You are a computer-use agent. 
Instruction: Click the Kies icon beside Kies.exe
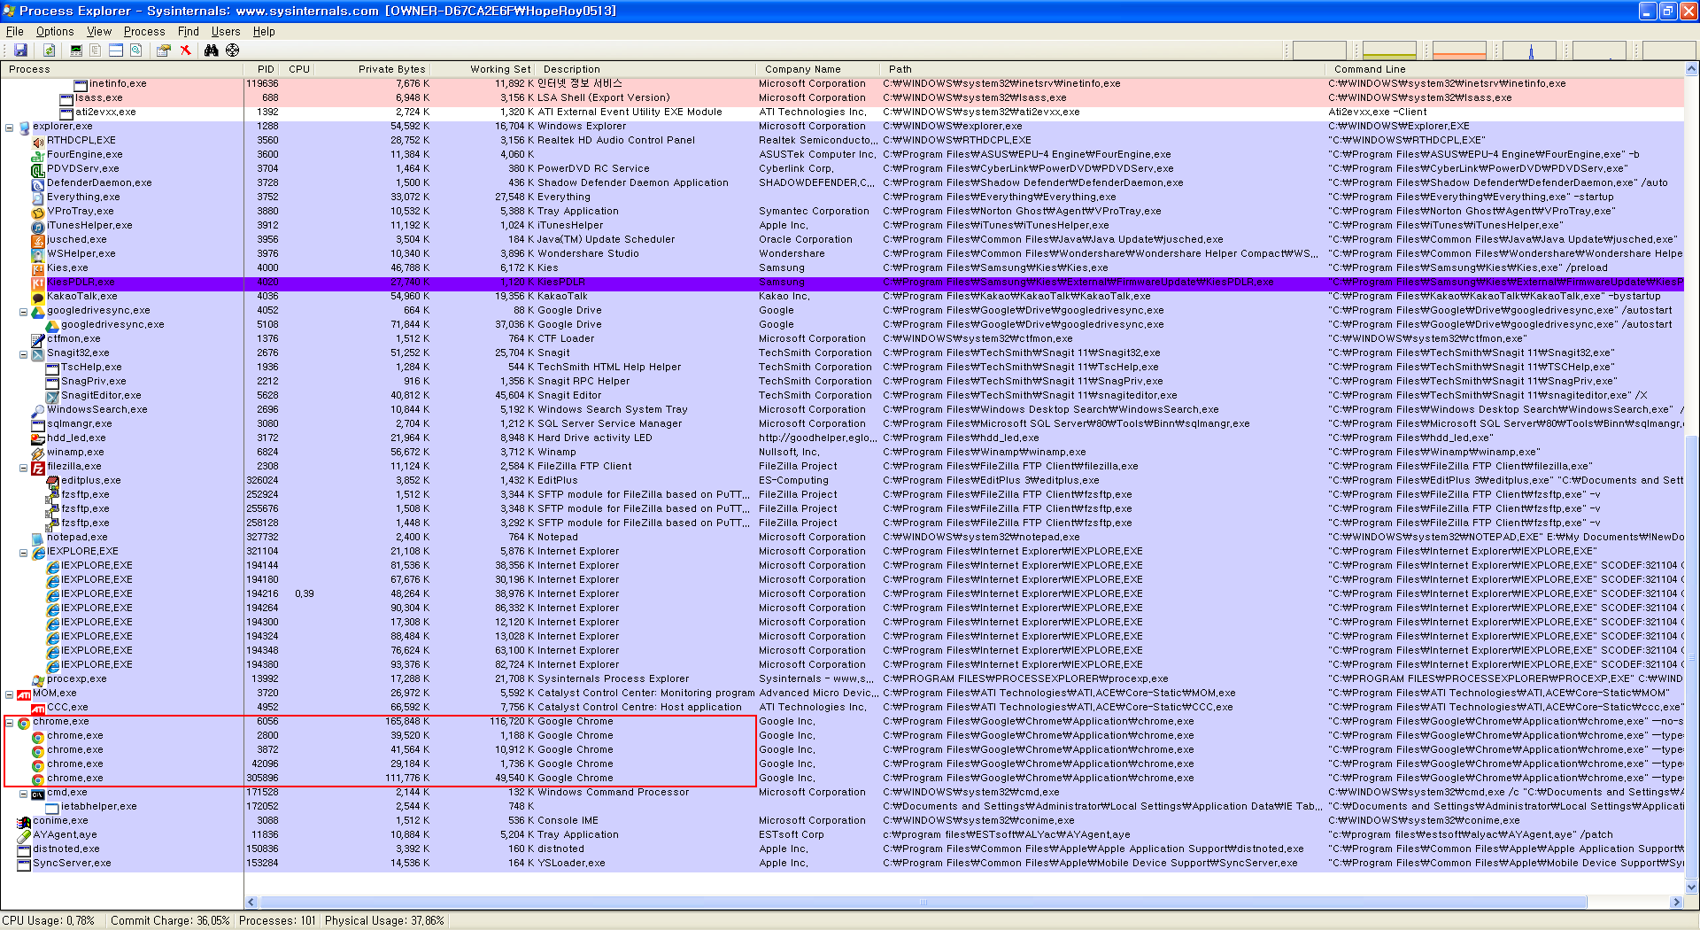pyautogui.click(x=38, y=268)
